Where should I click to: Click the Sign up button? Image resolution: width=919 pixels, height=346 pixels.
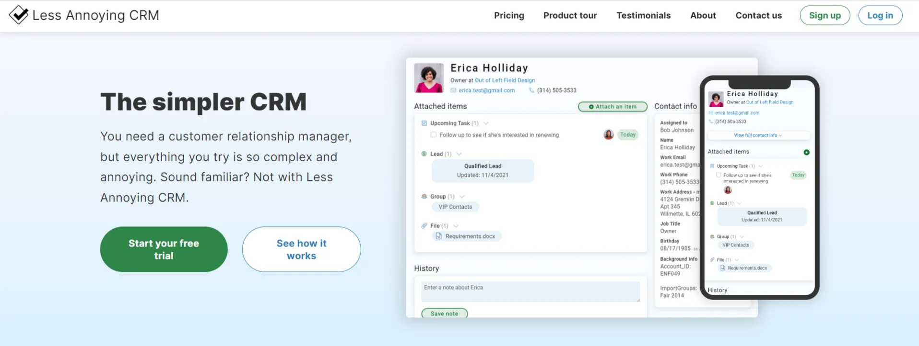825,15
